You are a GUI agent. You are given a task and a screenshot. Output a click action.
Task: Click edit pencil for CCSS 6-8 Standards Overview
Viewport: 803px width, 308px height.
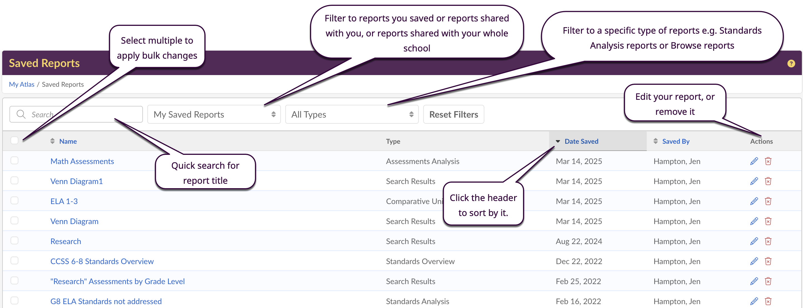coord(754,261)
